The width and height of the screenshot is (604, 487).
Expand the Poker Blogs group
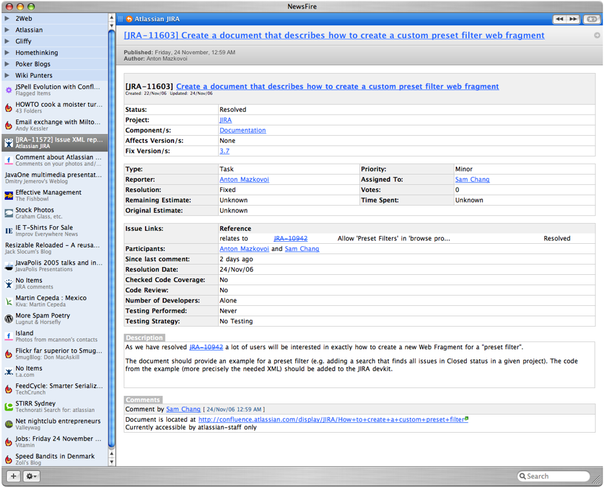(x=7, y=64)
